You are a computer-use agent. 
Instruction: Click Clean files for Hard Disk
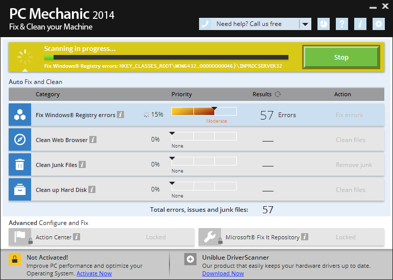pos(351,190)
